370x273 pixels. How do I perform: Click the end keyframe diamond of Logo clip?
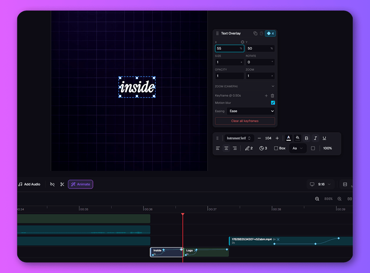(227, 249)
